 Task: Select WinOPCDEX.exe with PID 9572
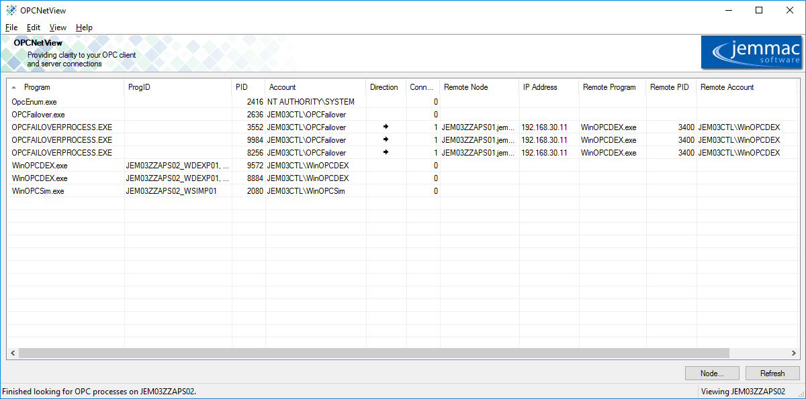pos(402,165)
